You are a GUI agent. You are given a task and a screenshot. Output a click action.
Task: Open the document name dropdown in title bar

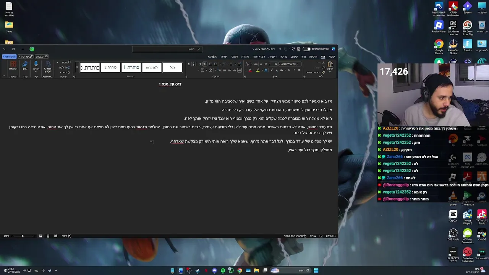point(253,49)
